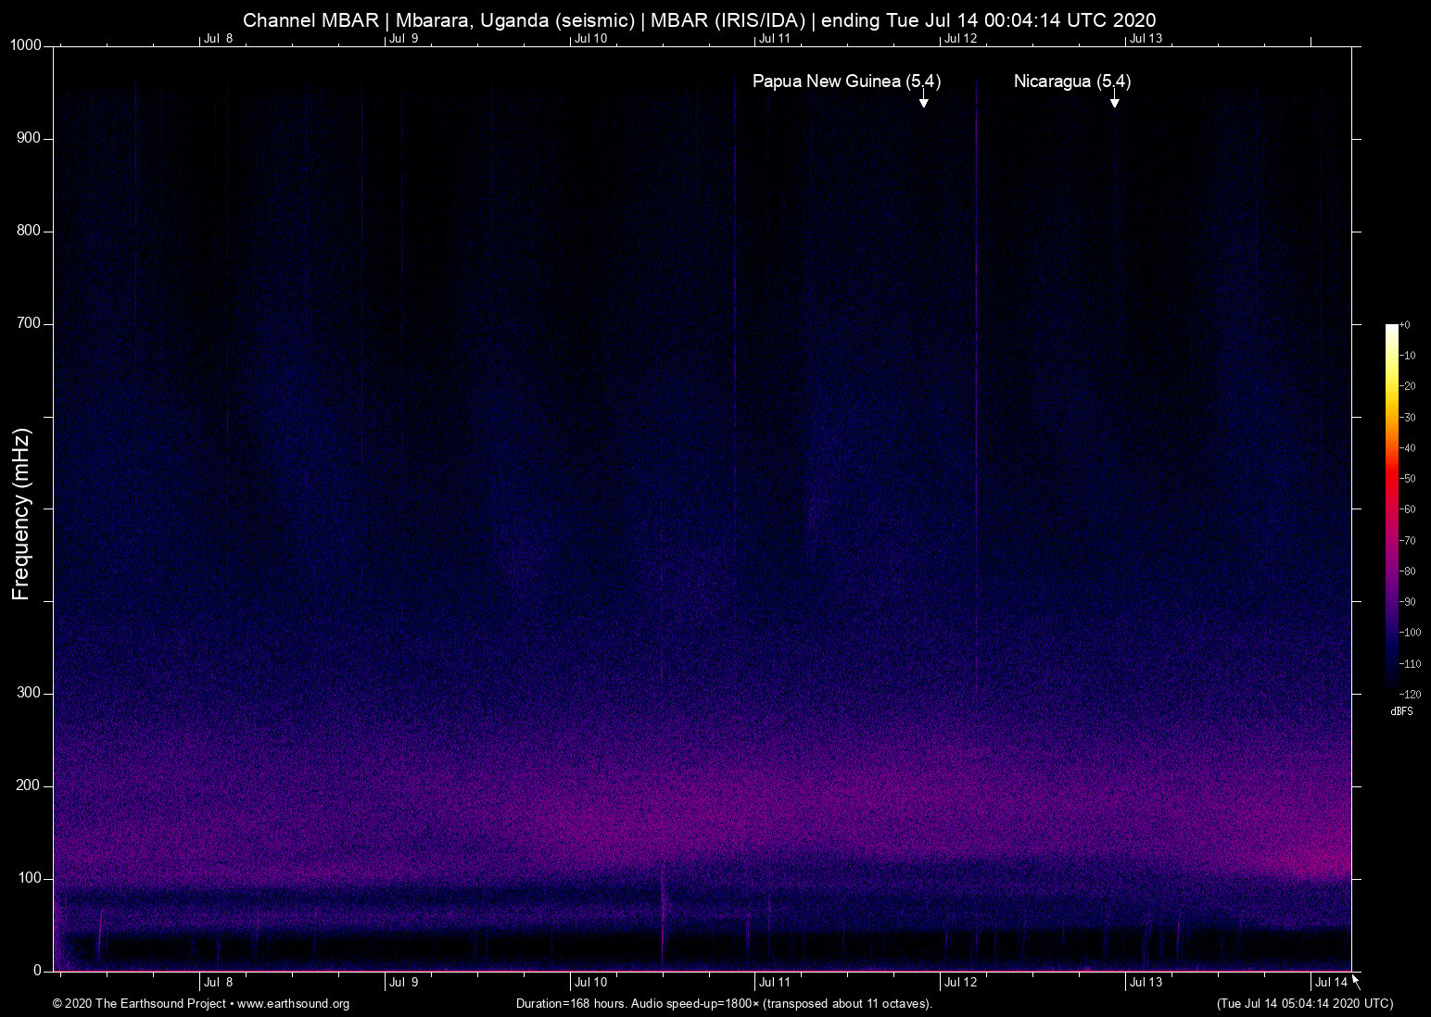Open the www.earthsound.org link in the footer
1431x1017 pixels.
[x=293, y=1004]
